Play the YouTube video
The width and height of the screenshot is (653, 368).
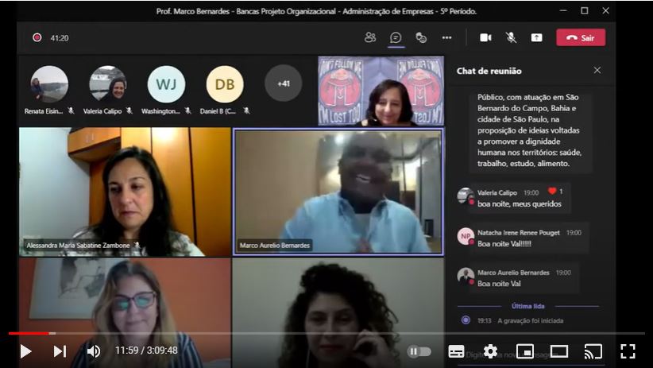[26, 351]
